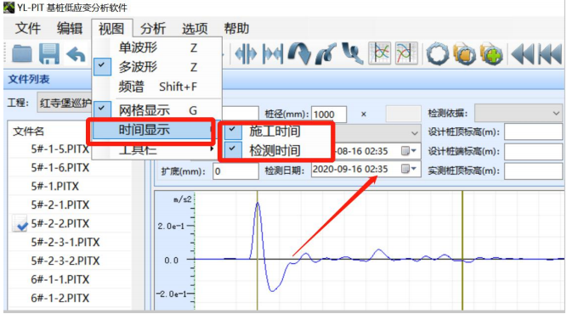This screenshot has height=314, width=567.
Task: Click the 桩径(mm) input field
Action: tap(328, 115)
